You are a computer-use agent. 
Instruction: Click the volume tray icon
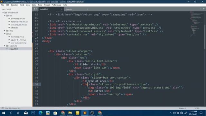[174, 113]
